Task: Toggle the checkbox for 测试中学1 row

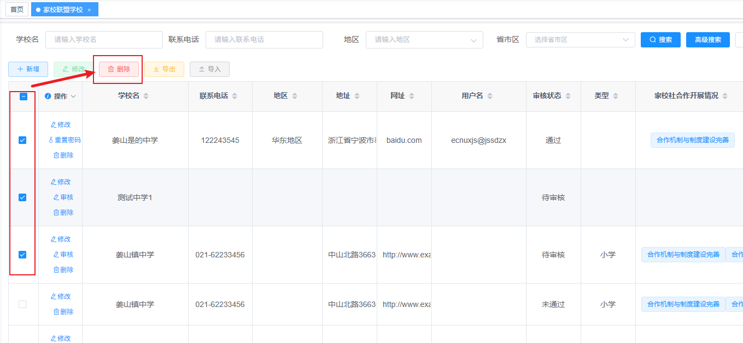Action: [x=22, y=197]
